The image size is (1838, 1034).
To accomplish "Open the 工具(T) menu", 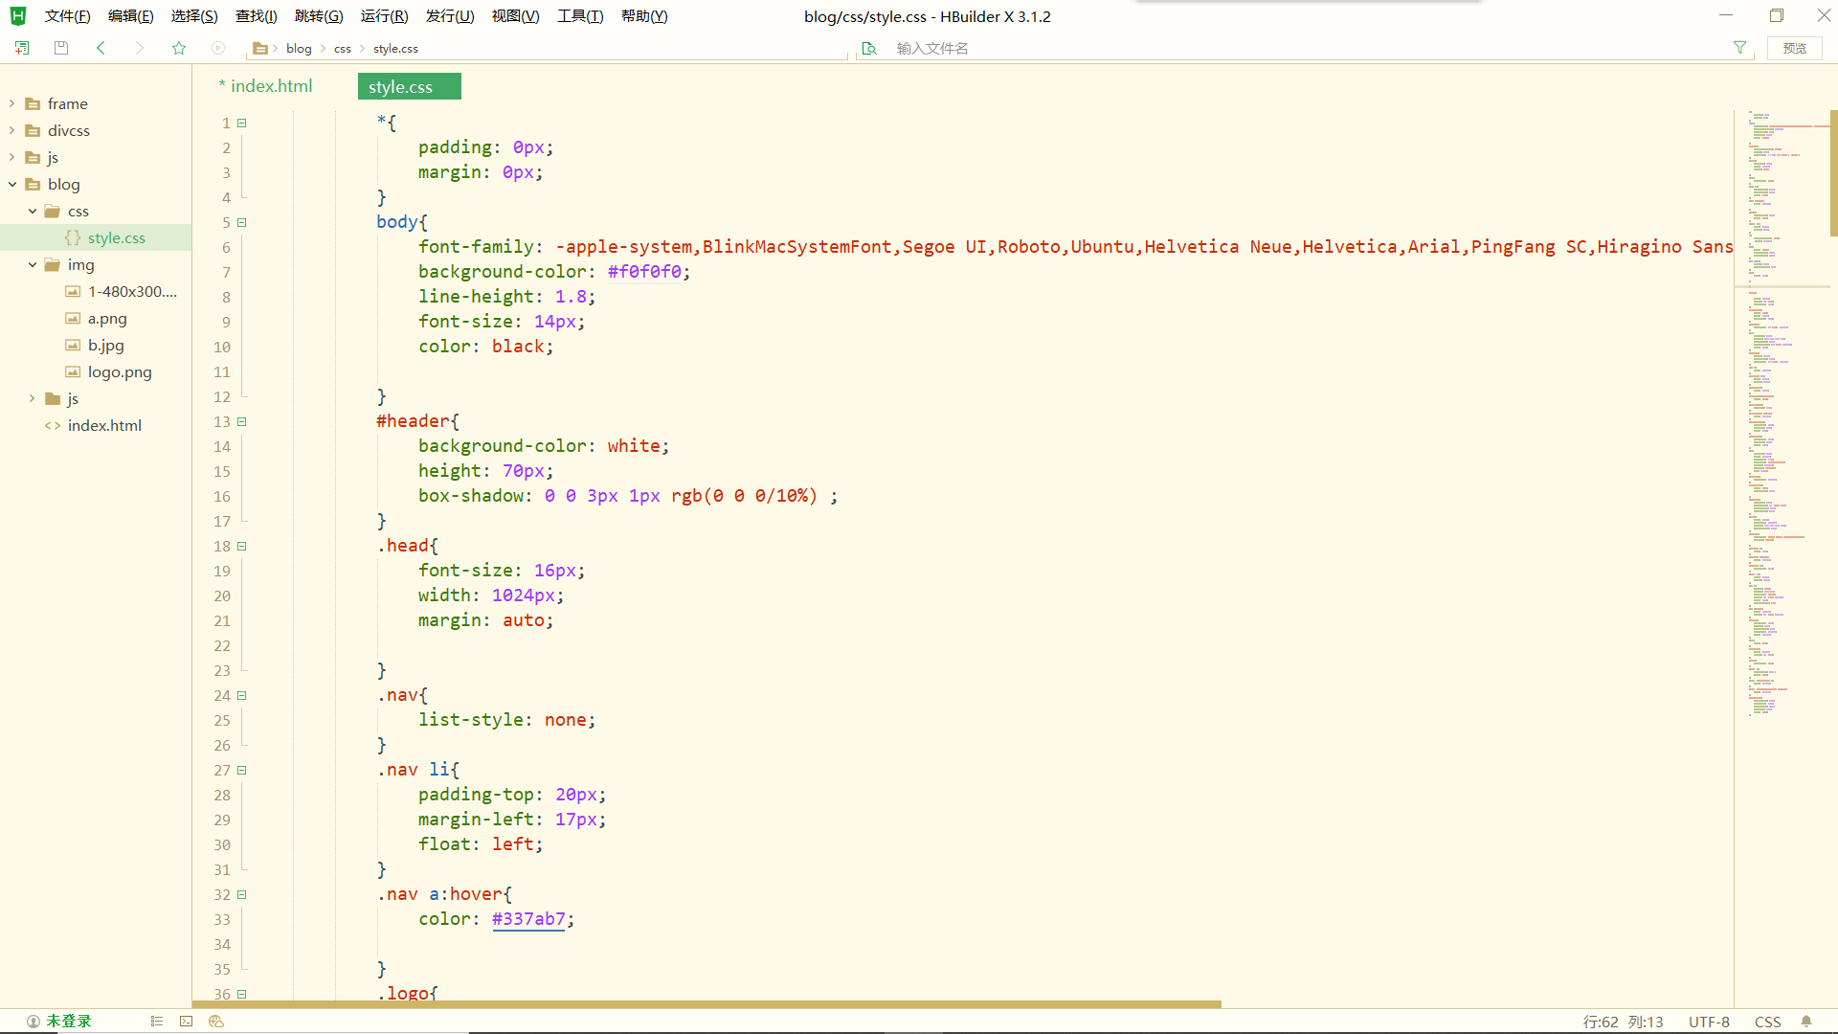I will coord(580,16).
